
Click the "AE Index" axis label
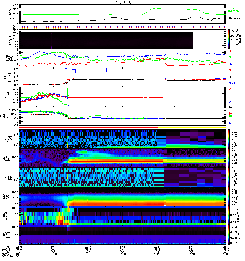click(x=10, y=14)
